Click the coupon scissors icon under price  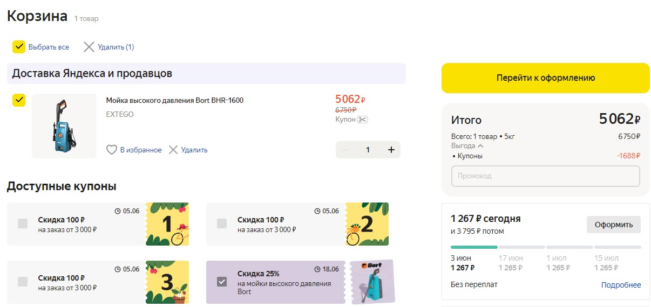point(363,120)
